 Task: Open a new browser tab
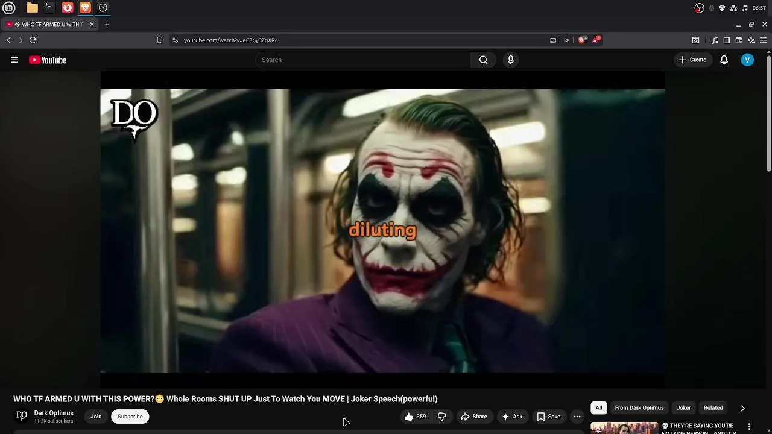click(107, 24)
